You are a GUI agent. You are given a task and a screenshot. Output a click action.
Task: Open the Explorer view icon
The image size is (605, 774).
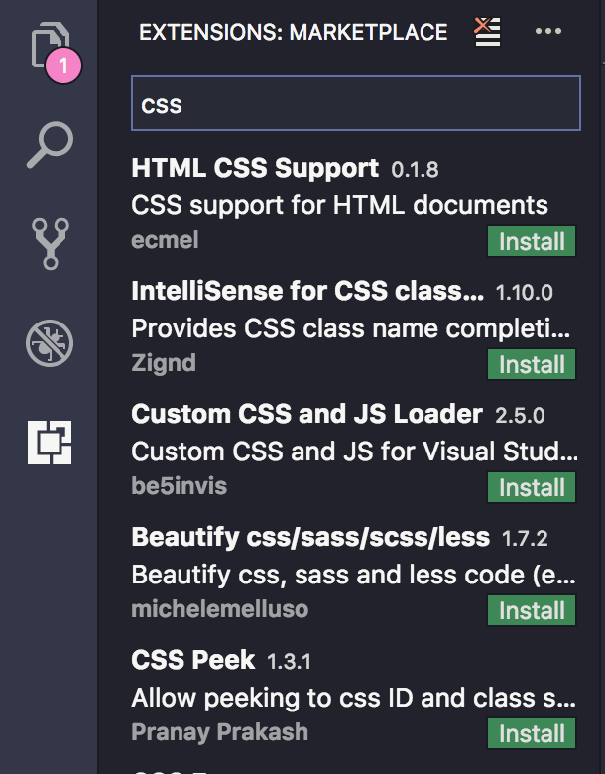click(x=49, y=47)
